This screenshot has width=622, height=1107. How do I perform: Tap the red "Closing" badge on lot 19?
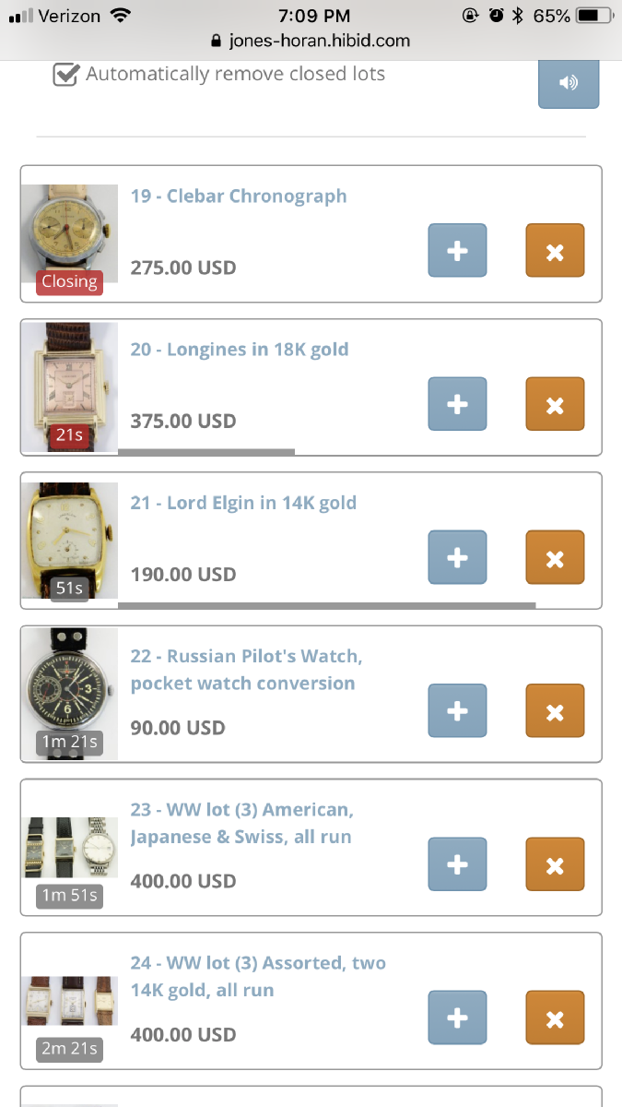click(69, 281)
